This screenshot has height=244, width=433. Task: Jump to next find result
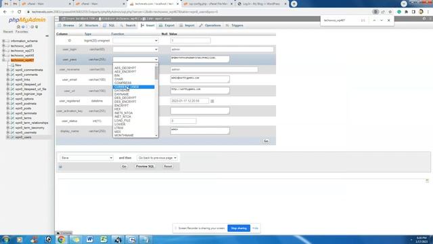(x=382, y=20)
